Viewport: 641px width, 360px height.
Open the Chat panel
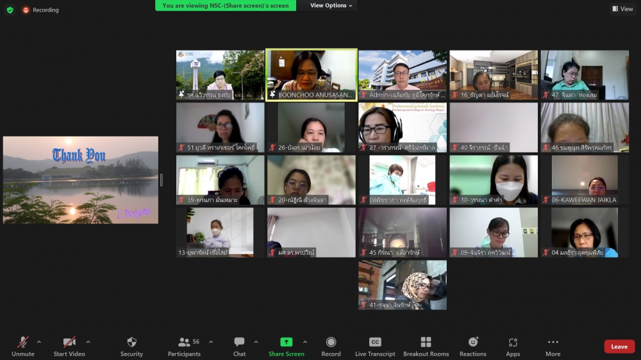pyautogui.click(x=239, y=343)
